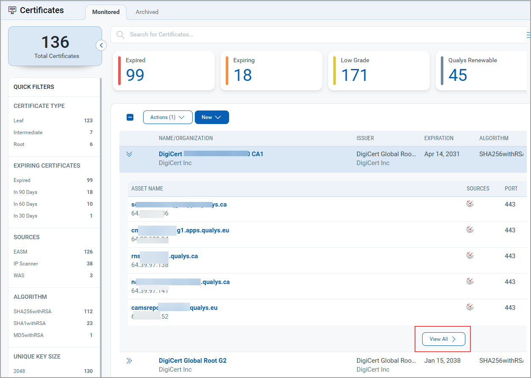Open the New dropdown button
Viewport: 531px width, 378px height.
(212, 117)
